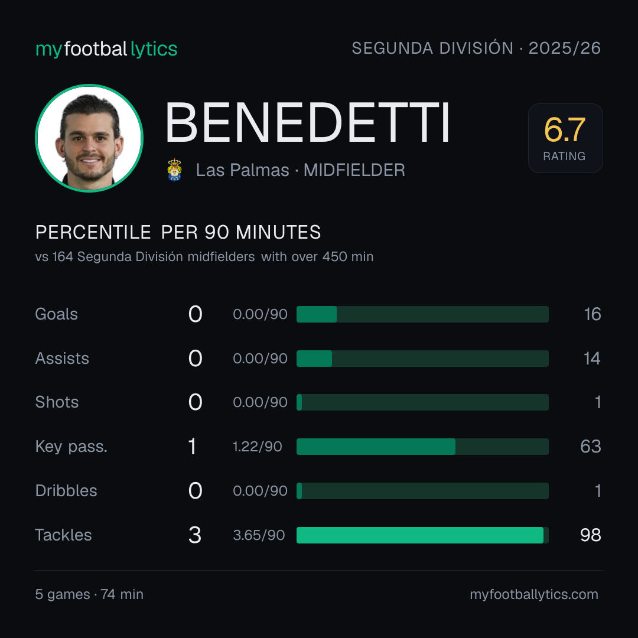Click the myfootballytics logo
Image resolution: width=638 pixels, height=638 pixels.
106,49
